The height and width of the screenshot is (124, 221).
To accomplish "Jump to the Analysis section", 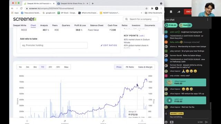I will 44,25.
